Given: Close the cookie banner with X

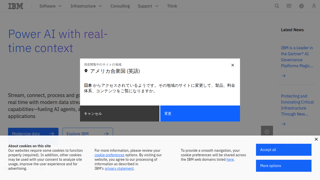Looking at the screenshot, I should point(316,139).
